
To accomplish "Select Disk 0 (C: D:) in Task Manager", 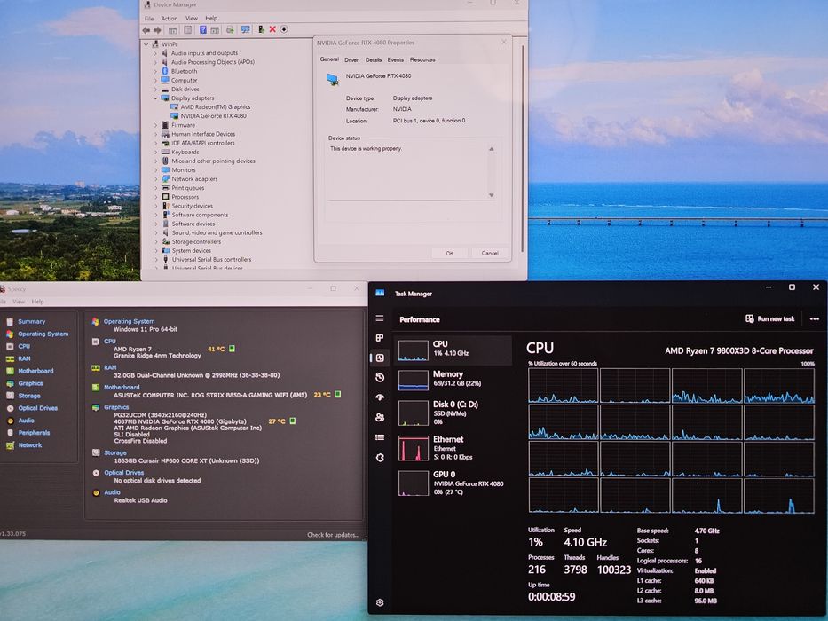I will (x=453, y=413).
